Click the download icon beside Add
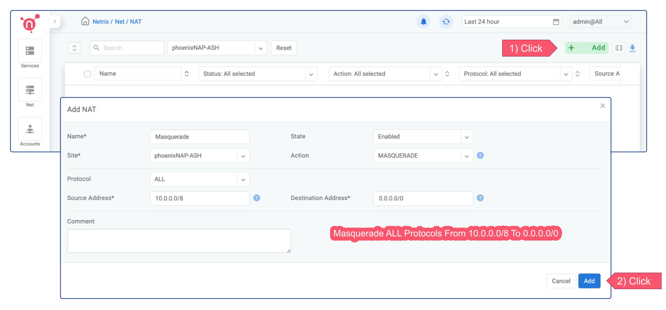The image size is (666, 310). (632, 48)
